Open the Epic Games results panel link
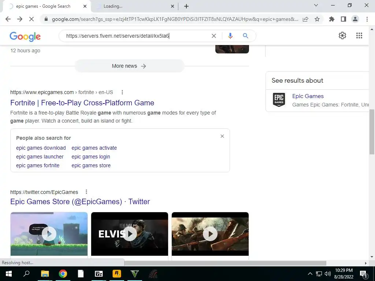Viewport: 375px width, 281px height. pyautogui.click(x=308, y=96)
